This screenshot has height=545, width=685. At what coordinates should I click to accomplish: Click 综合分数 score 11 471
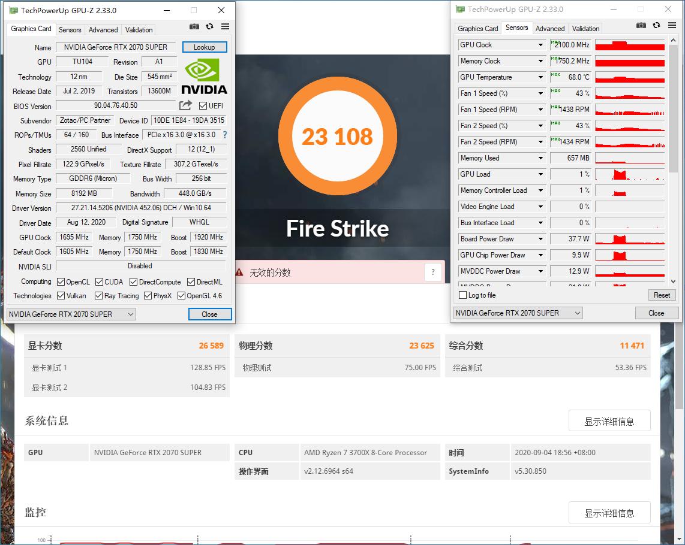point(632,346)
